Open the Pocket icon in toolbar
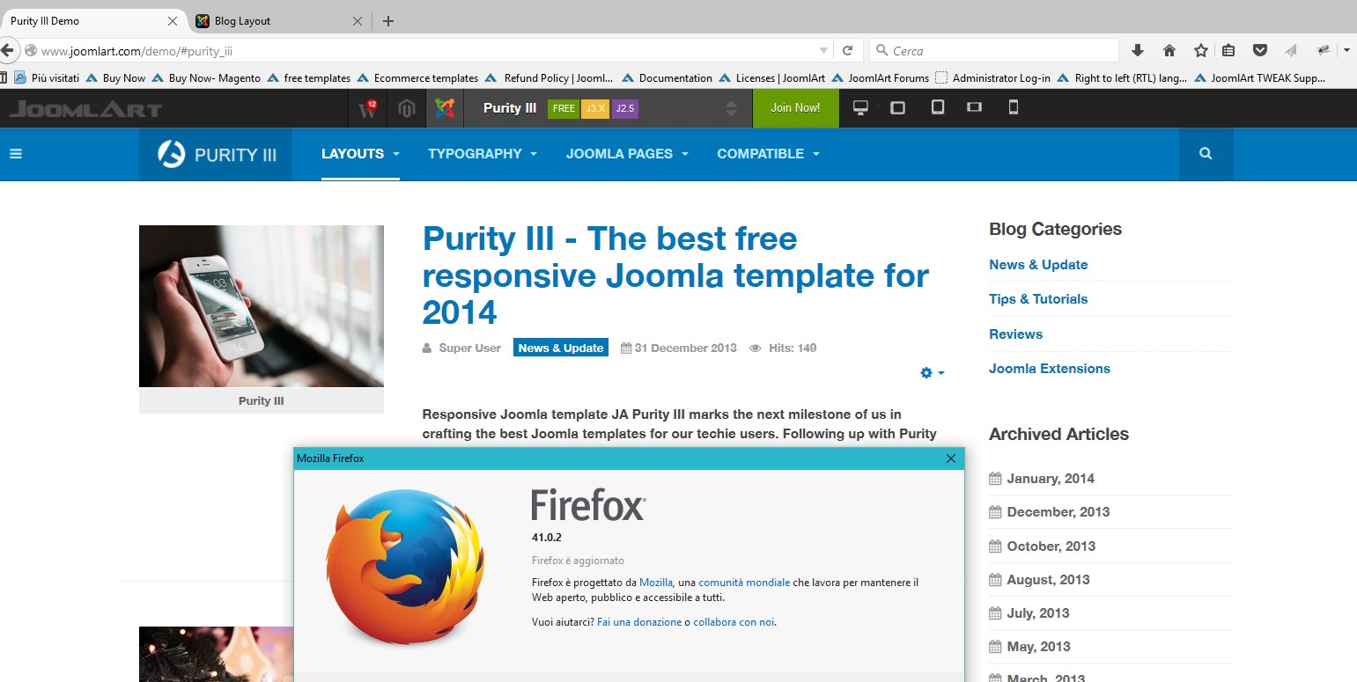Image resolution: width=1357 pixels, height=682 pixels. pyautogui.click(x=1260, y=50)
